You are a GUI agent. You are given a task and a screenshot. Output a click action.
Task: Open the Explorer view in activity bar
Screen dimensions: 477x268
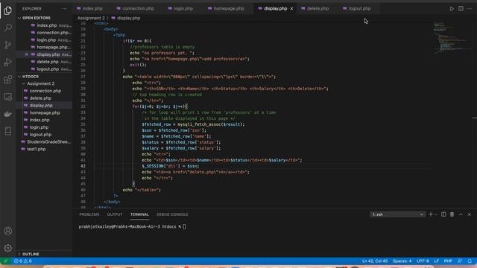coord(8,10)
